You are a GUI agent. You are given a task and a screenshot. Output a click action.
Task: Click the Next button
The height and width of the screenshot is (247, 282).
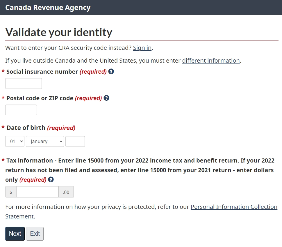15,234
